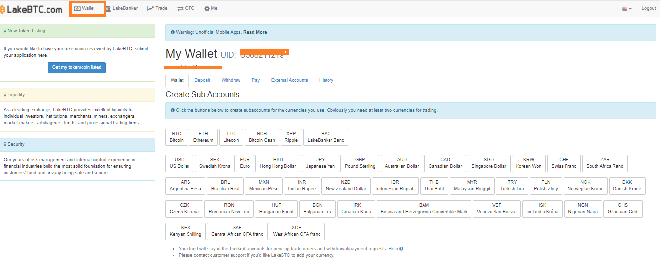This screenshot has width=660, height=263.
Task: Create HUF Hungarian Forint sub account
Action: (277, 209)
